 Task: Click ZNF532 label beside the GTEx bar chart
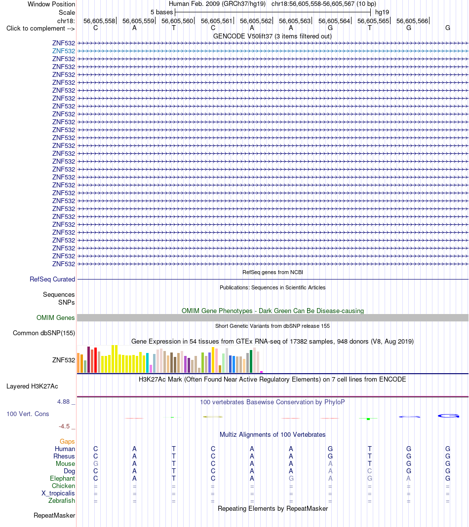pos(63,360)
